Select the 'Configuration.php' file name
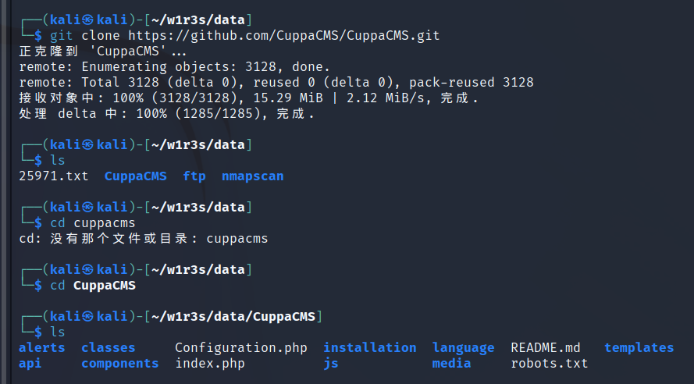The image size is (694, 384). pos(240,348)
